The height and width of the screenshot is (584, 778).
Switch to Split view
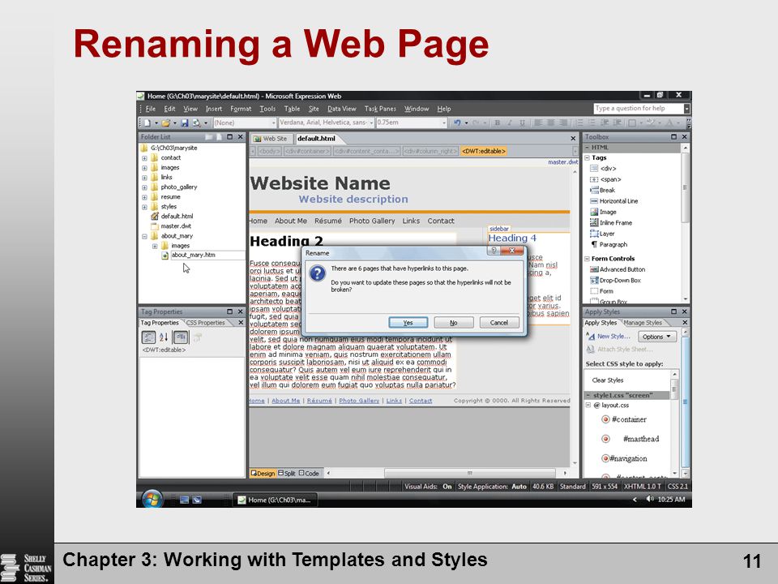[287, 473]
